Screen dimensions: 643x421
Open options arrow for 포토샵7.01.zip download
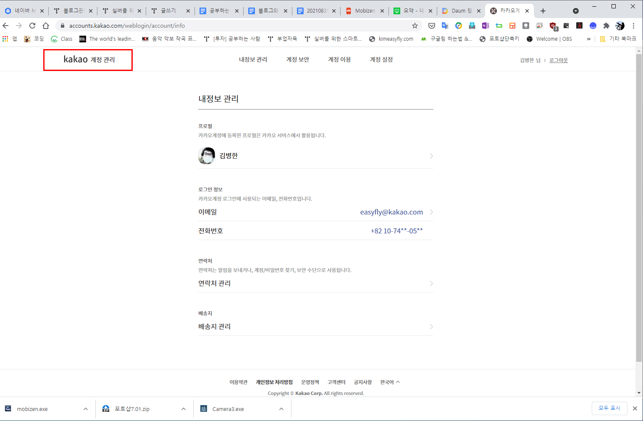[184, 409]
